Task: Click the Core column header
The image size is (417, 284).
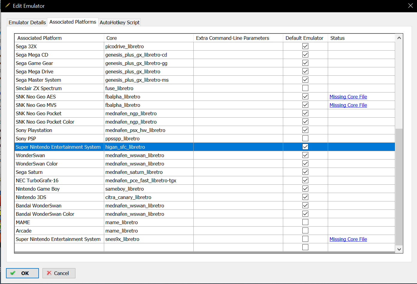Action: coord(149,38)
